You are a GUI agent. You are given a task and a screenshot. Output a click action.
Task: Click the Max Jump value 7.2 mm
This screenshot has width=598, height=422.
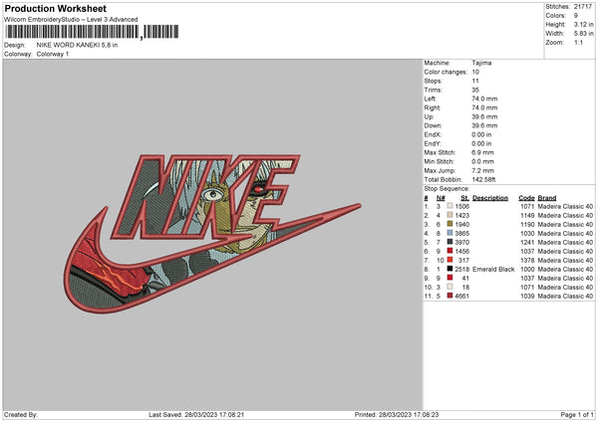(x=482, y=170)
